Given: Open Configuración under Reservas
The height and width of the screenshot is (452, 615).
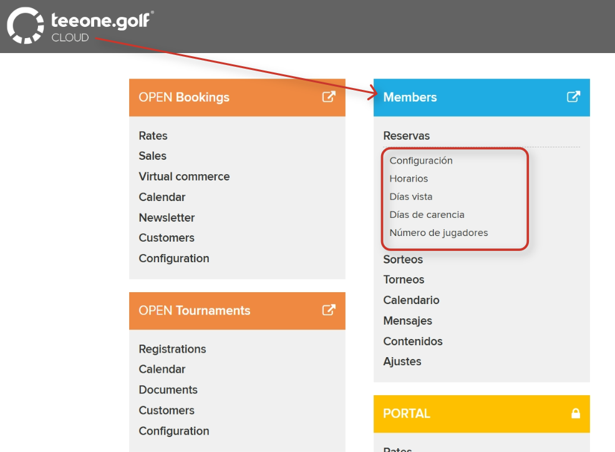Looking at the screenshot, I should [421, 160].
